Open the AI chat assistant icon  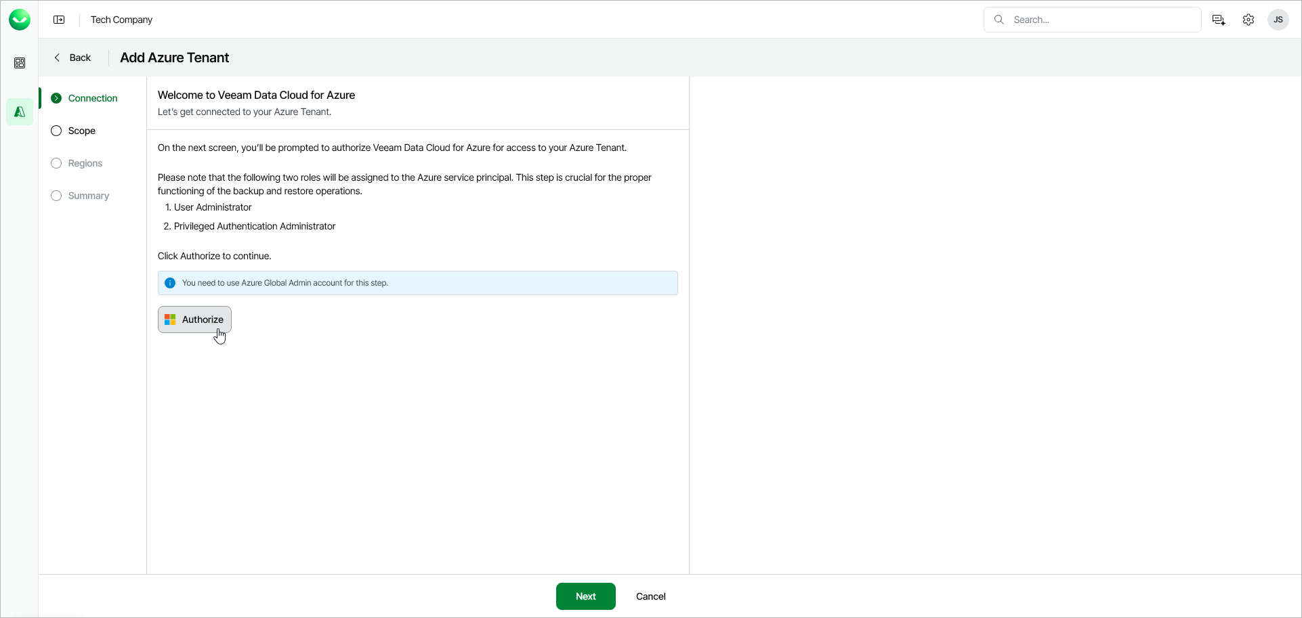[1218, 20]
